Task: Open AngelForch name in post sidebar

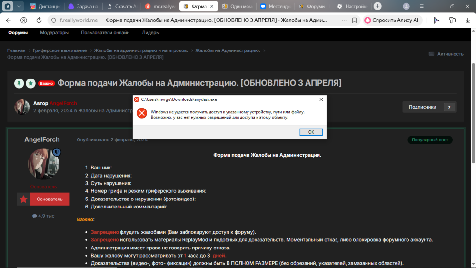Action: 42,139
